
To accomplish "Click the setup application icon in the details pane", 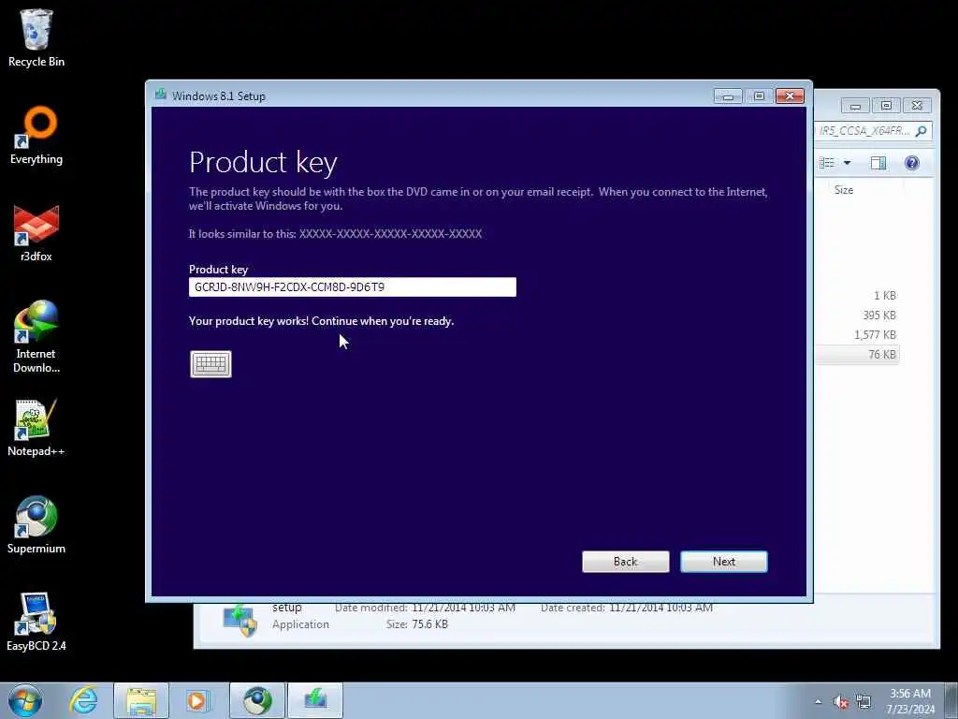I will 240,621.
